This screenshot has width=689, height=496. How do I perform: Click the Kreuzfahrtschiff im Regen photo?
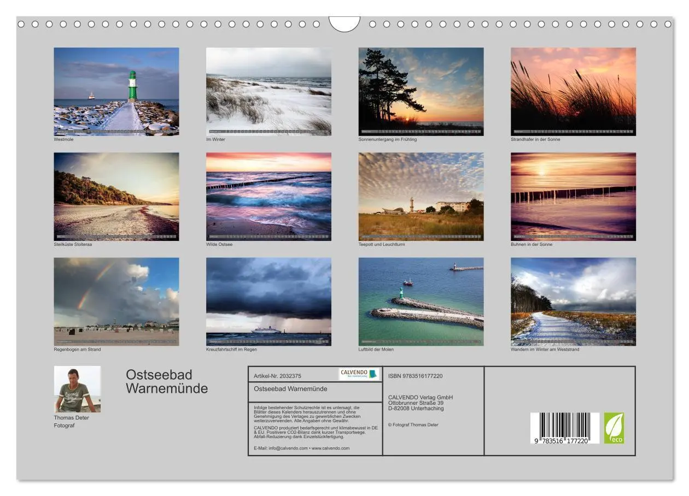click(x=268, y=302)
